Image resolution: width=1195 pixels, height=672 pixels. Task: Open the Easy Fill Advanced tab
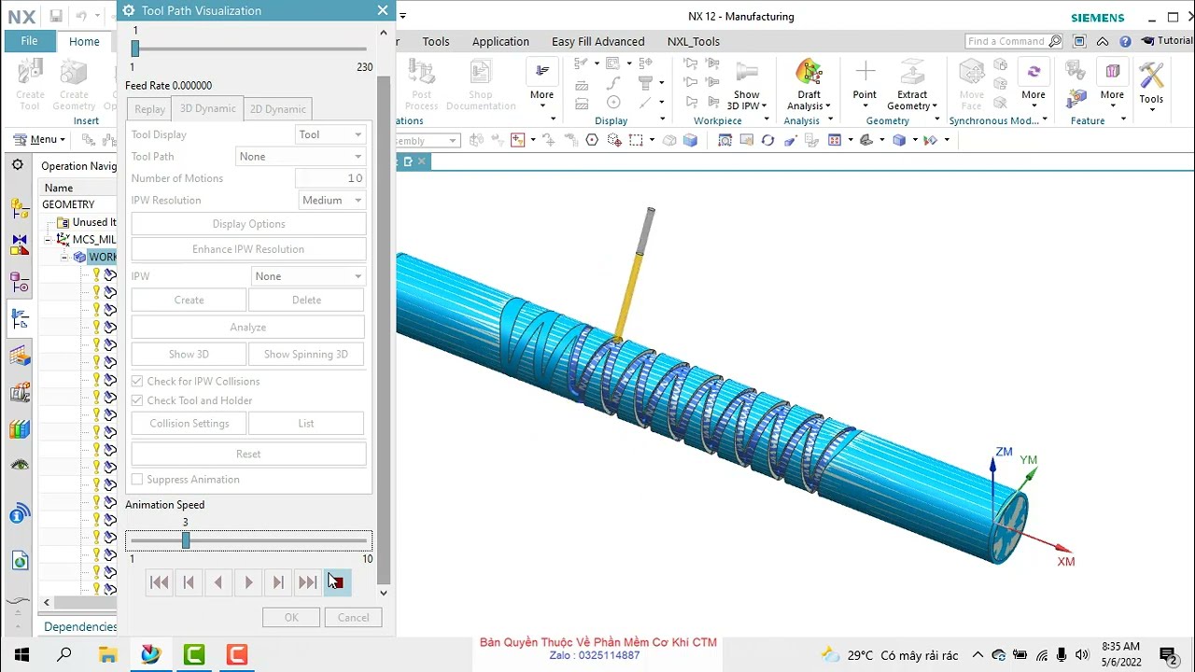click(x=597, y=41)
